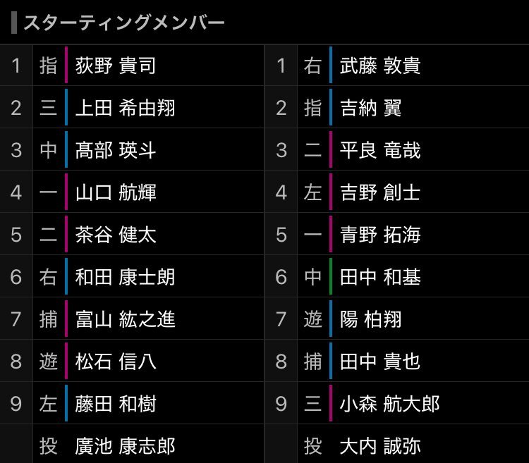529x463 pixels.
Task: Open 山口 航輝 player details
Action: pos(116,192)
